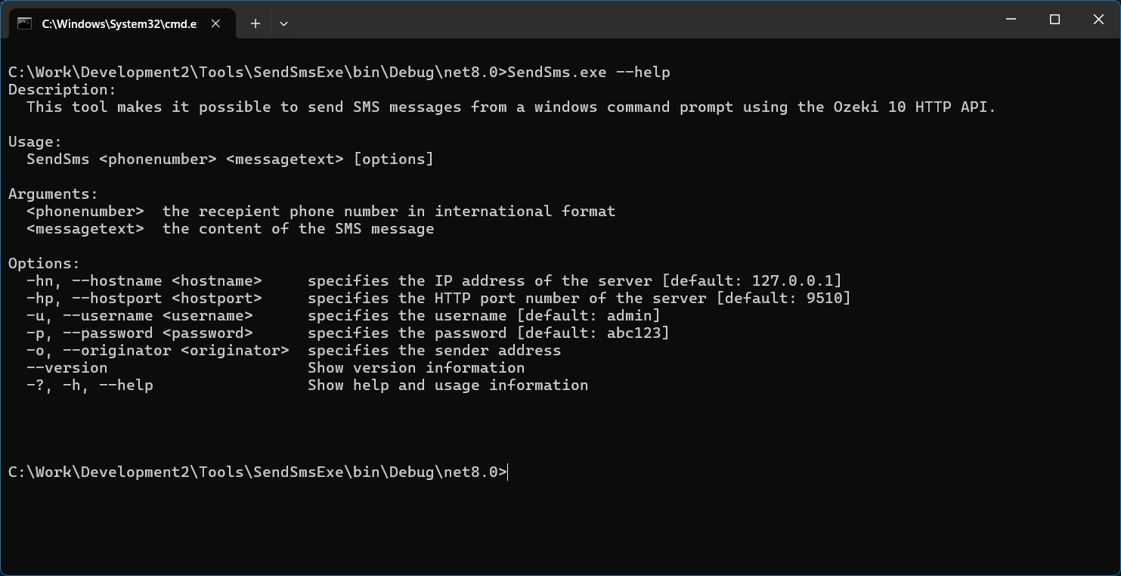Image resolution: width=1121 pixels, height=576 pixels.
Task: Click the --password option line
Action: tap(348, 333)
